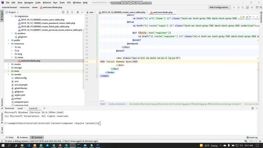This screenshot has height=148, width=263.
Task: Open the Project view dropdown
Action: 12,12
